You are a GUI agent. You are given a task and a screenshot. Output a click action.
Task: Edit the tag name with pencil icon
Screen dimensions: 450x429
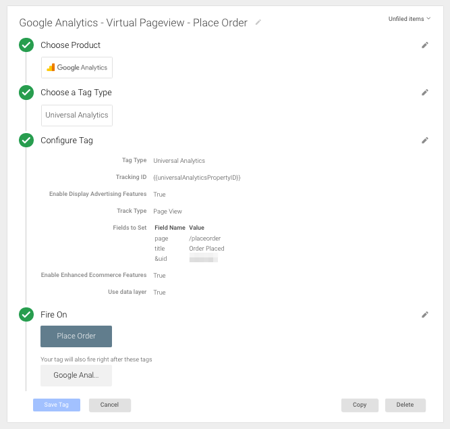pyautogui.click(x=258, y=22)
